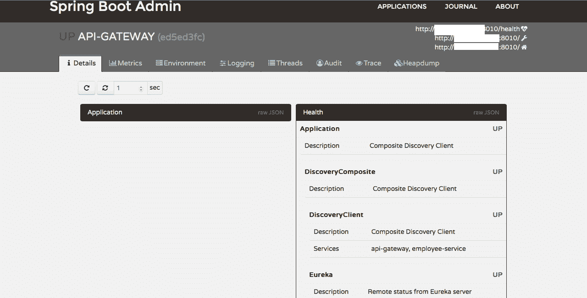Click the Eureka heading
Viewport: 587px width, 298px height.
coord(321,275)
